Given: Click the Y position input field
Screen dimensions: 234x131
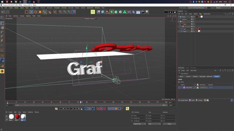Looking at the screenshot, I should point(139,118).
